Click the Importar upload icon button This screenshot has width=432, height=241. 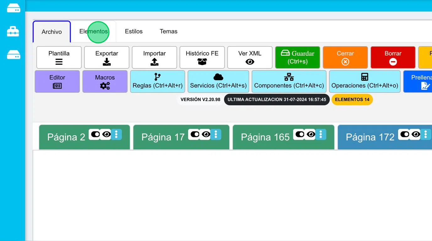tap(154, 58)
